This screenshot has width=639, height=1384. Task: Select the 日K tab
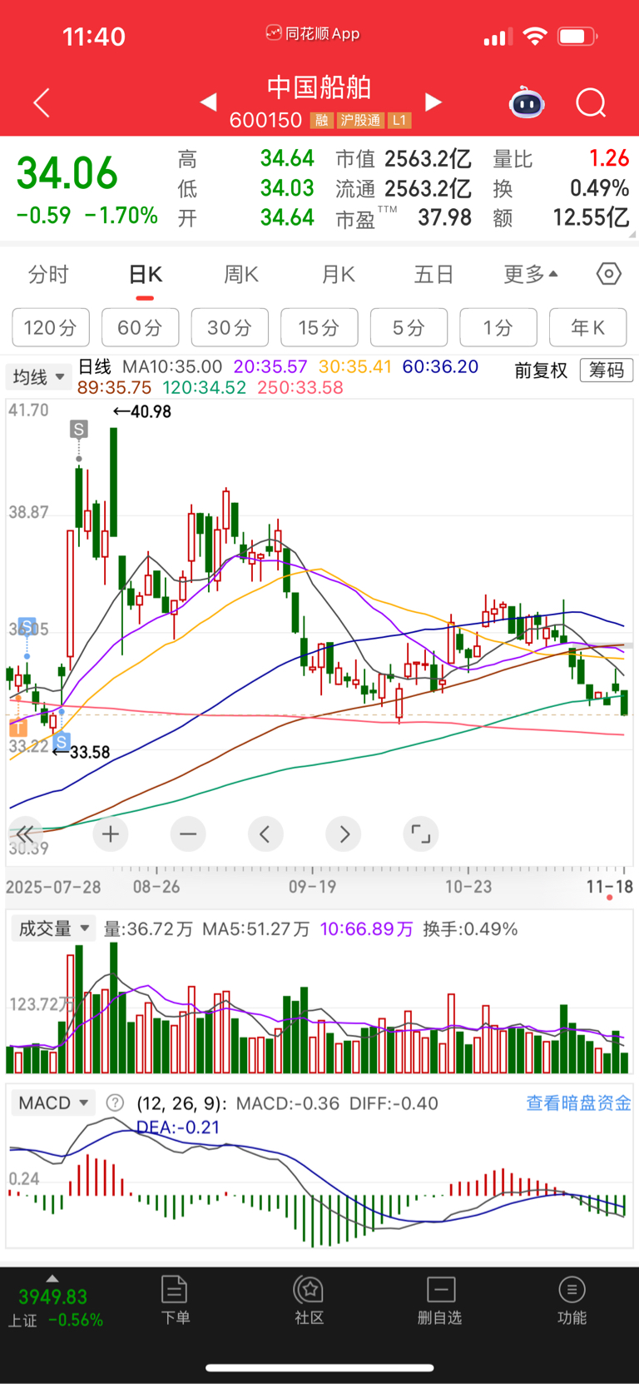(146, 274)
